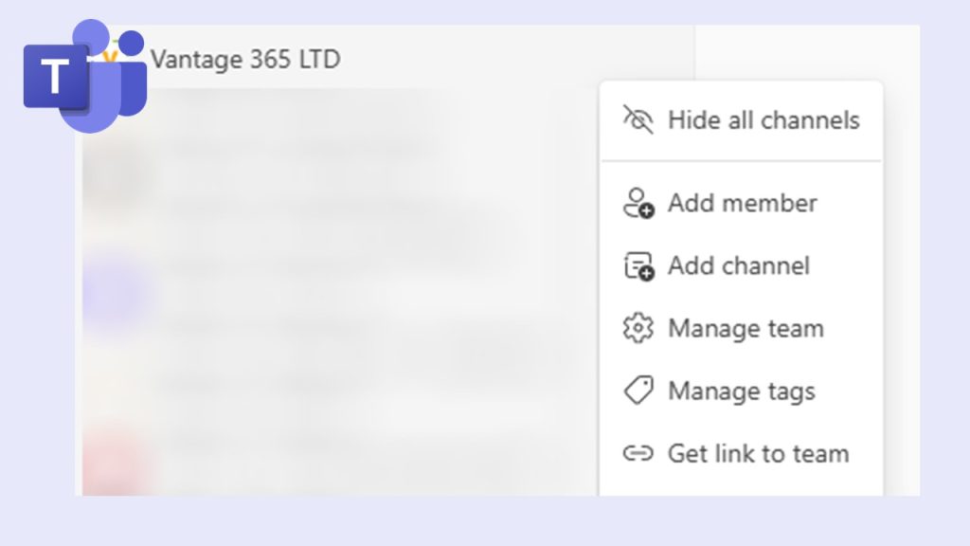Click the person-plus icon for Add member
Image resolution: width=970 pixels, height=546 pixels.
(x=638, y=203)
